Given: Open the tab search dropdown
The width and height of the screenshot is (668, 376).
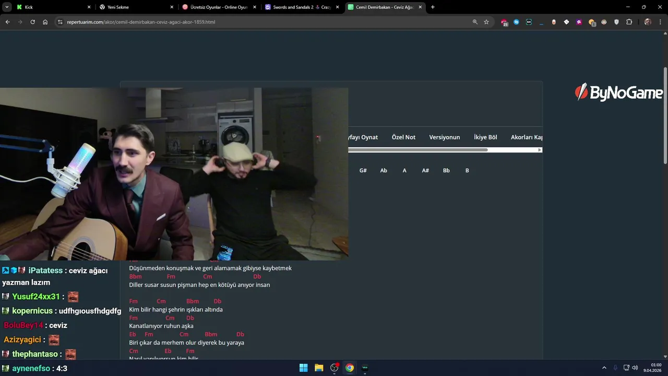Looking at the screenshot, I should pyautogui.click(x=7, y=7).
